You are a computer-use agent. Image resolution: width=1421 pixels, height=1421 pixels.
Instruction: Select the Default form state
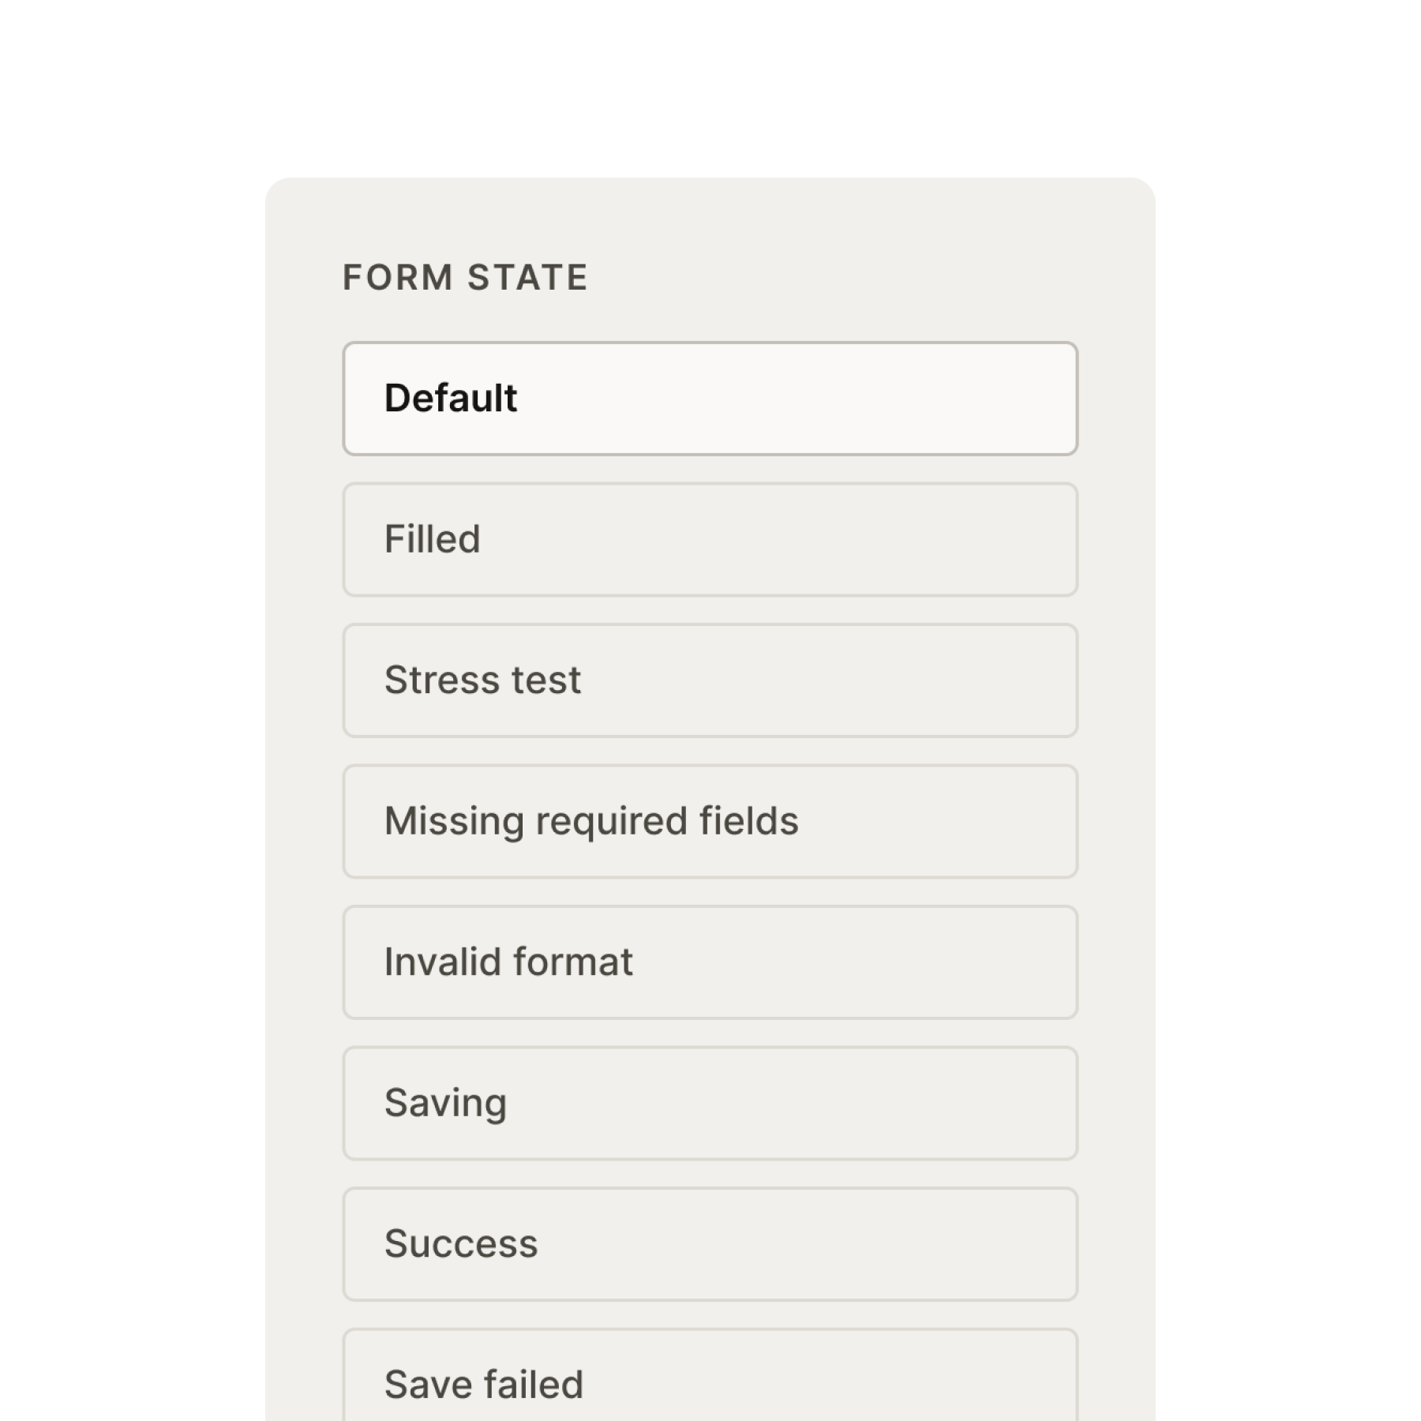coord(710,398)
